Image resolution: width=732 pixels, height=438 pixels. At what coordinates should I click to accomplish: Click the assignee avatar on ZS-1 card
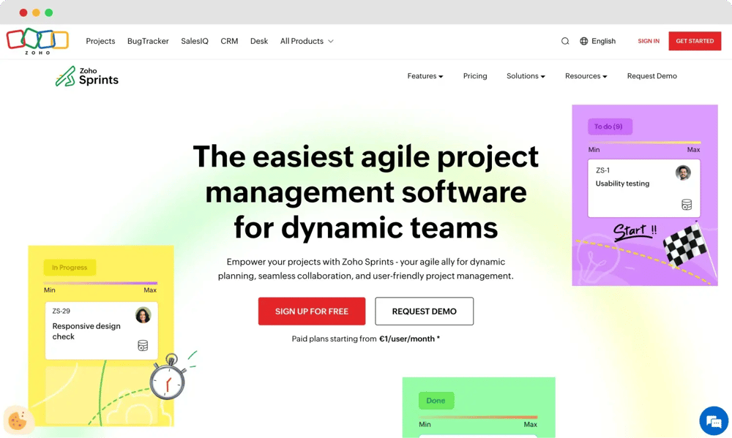pyautogui.click(x=684, y=172)
